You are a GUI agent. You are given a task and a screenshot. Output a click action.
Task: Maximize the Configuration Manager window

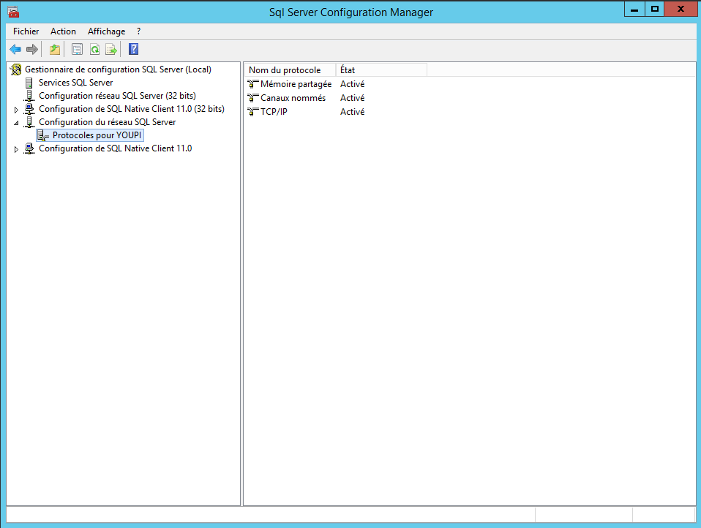[654, 9]
